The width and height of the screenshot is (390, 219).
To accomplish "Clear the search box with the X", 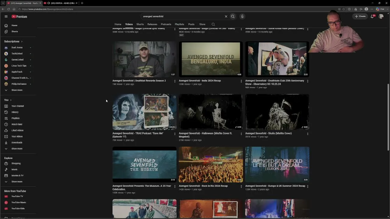I will (226, 16).
